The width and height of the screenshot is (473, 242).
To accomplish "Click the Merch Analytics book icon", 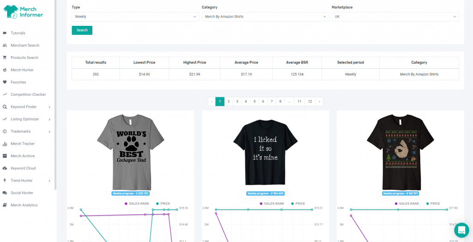I will 5,205.
